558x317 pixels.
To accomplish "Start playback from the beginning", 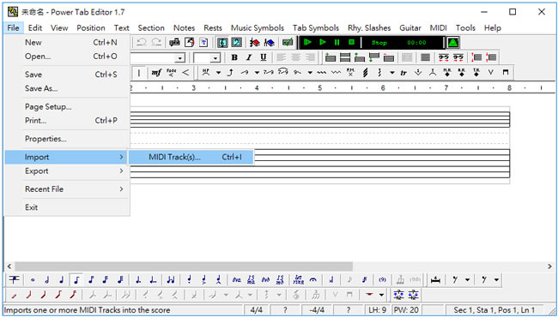I will tap(307, 43).
